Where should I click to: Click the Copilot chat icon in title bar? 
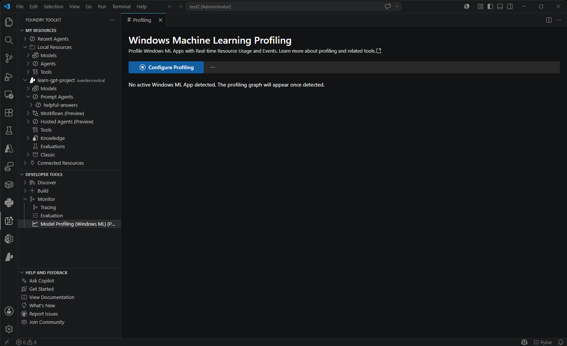[x=388, y=6]
